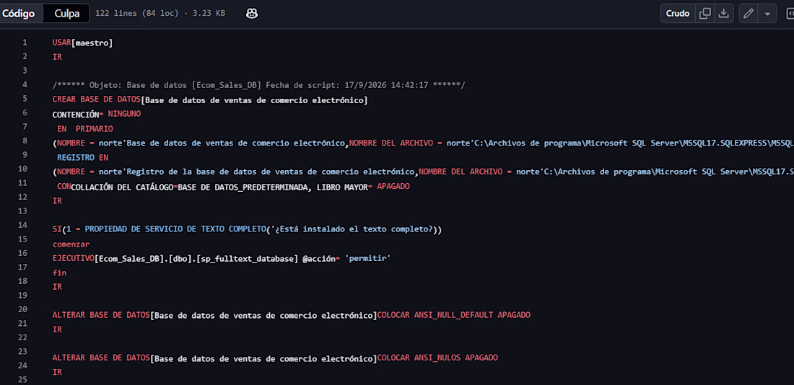
Task: Click 'fin' keyword on line 17
Action: coord(59,273)
